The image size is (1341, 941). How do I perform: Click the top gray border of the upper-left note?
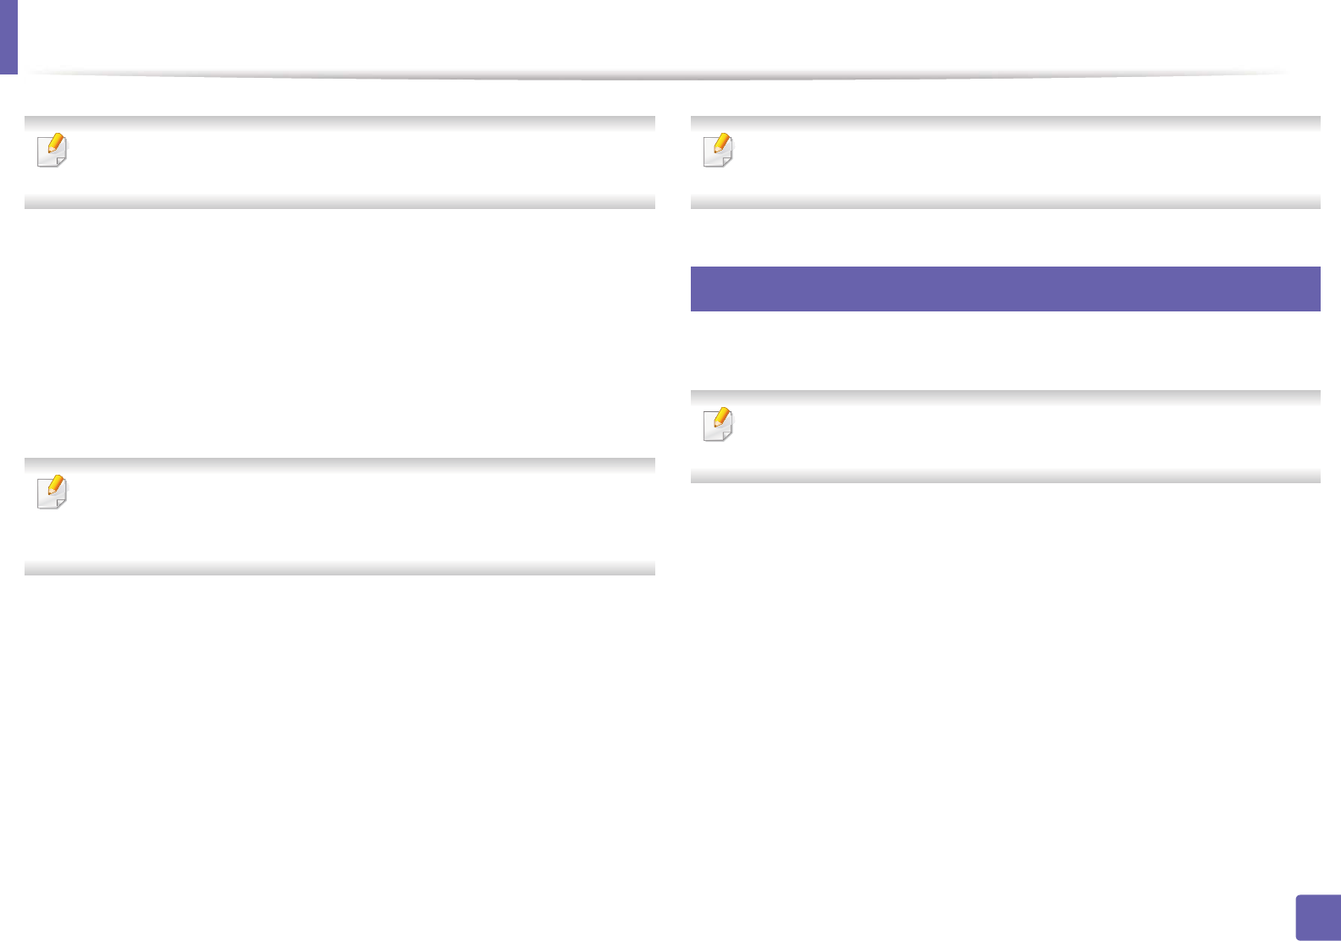[x=339, y=122]
